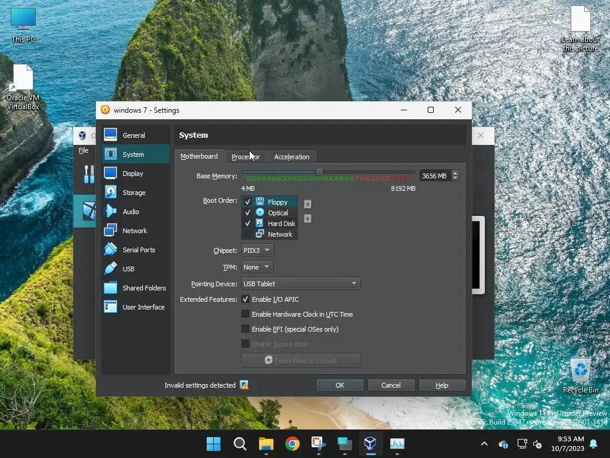Select the System category icon
Viewport: 610px width, 458px height.
110,154
